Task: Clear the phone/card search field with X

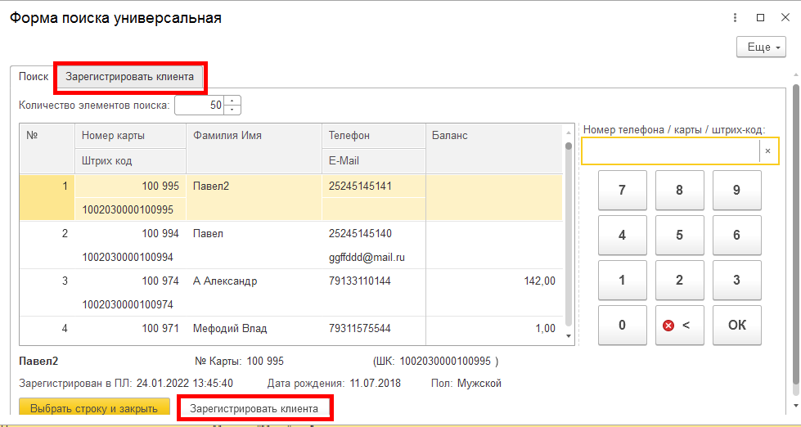Action: [x=767, y=151]
